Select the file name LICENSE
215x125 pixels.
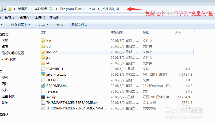pos(53,80)
